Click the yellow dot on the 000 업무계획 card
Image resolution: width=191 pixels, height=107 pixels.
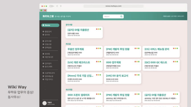tap(137, 62)
